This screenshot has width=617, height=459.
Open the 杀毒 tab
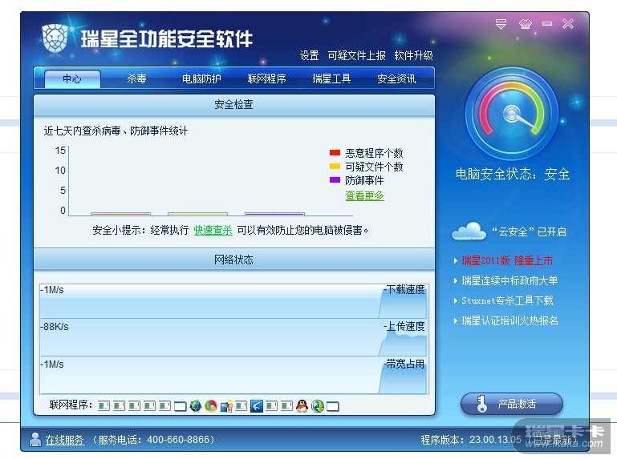[x=136, y=79]
